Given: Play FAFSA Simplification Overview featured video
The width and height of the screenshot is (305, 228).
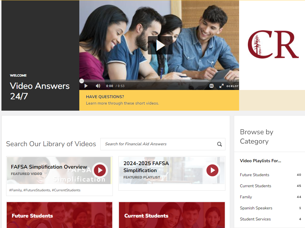Looking at the screenshot, I should point(100,170).
